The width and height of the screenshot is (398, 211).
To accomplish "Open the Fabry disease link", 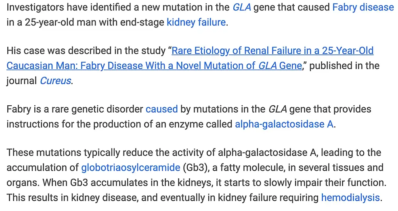I will [x=363, y=7].
